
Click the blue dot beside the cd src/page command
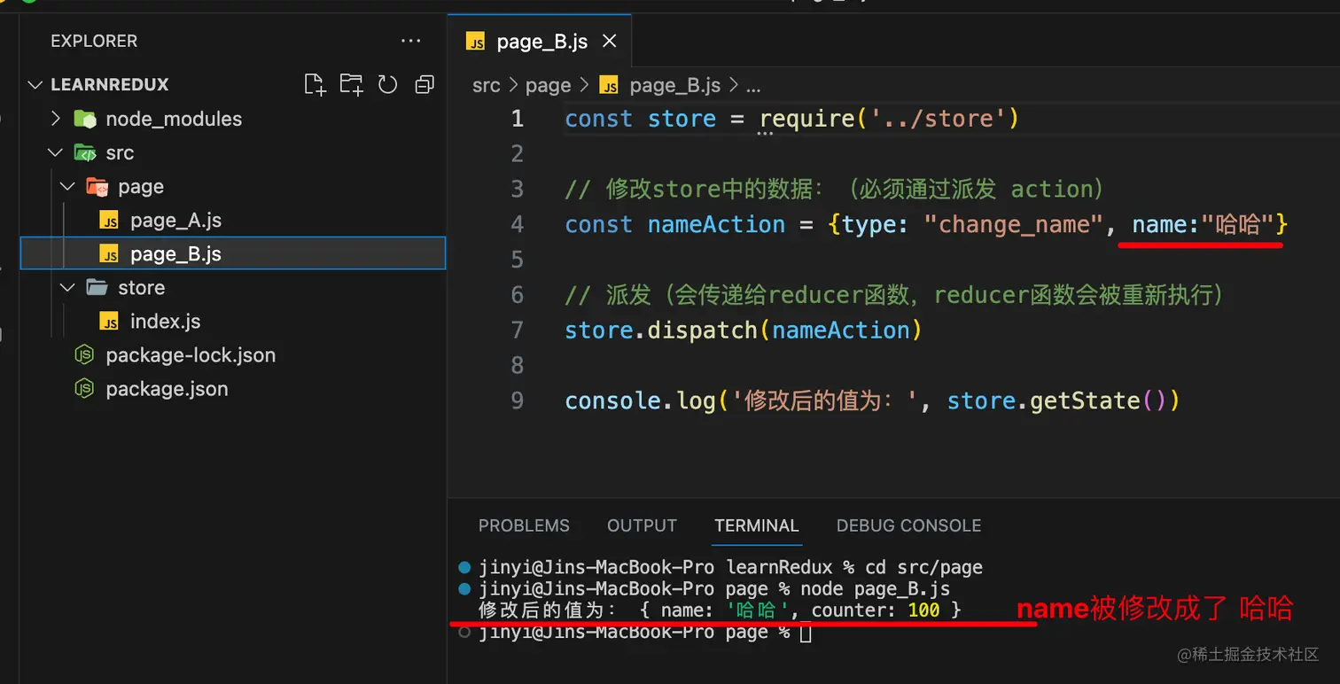pyautogui.click(x=464, y=567)
